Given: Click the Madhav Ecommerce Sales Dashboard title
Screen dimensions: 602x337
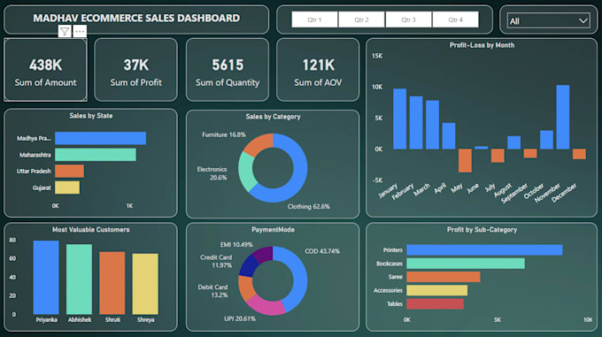Looking at the screenshot, I should (136, 18).
